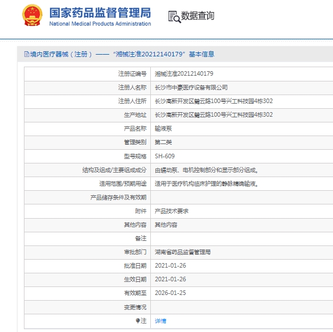Click the document icon before 境内医疗器械

27,54
